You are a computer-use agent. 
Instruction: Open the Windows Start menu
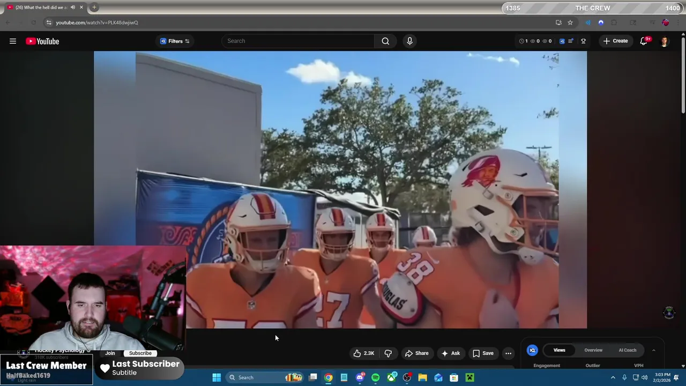(x=217, y=377)
